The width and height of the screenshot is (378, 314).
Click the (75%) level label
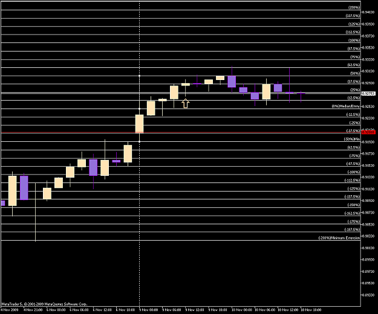click(x=355, y=57)
